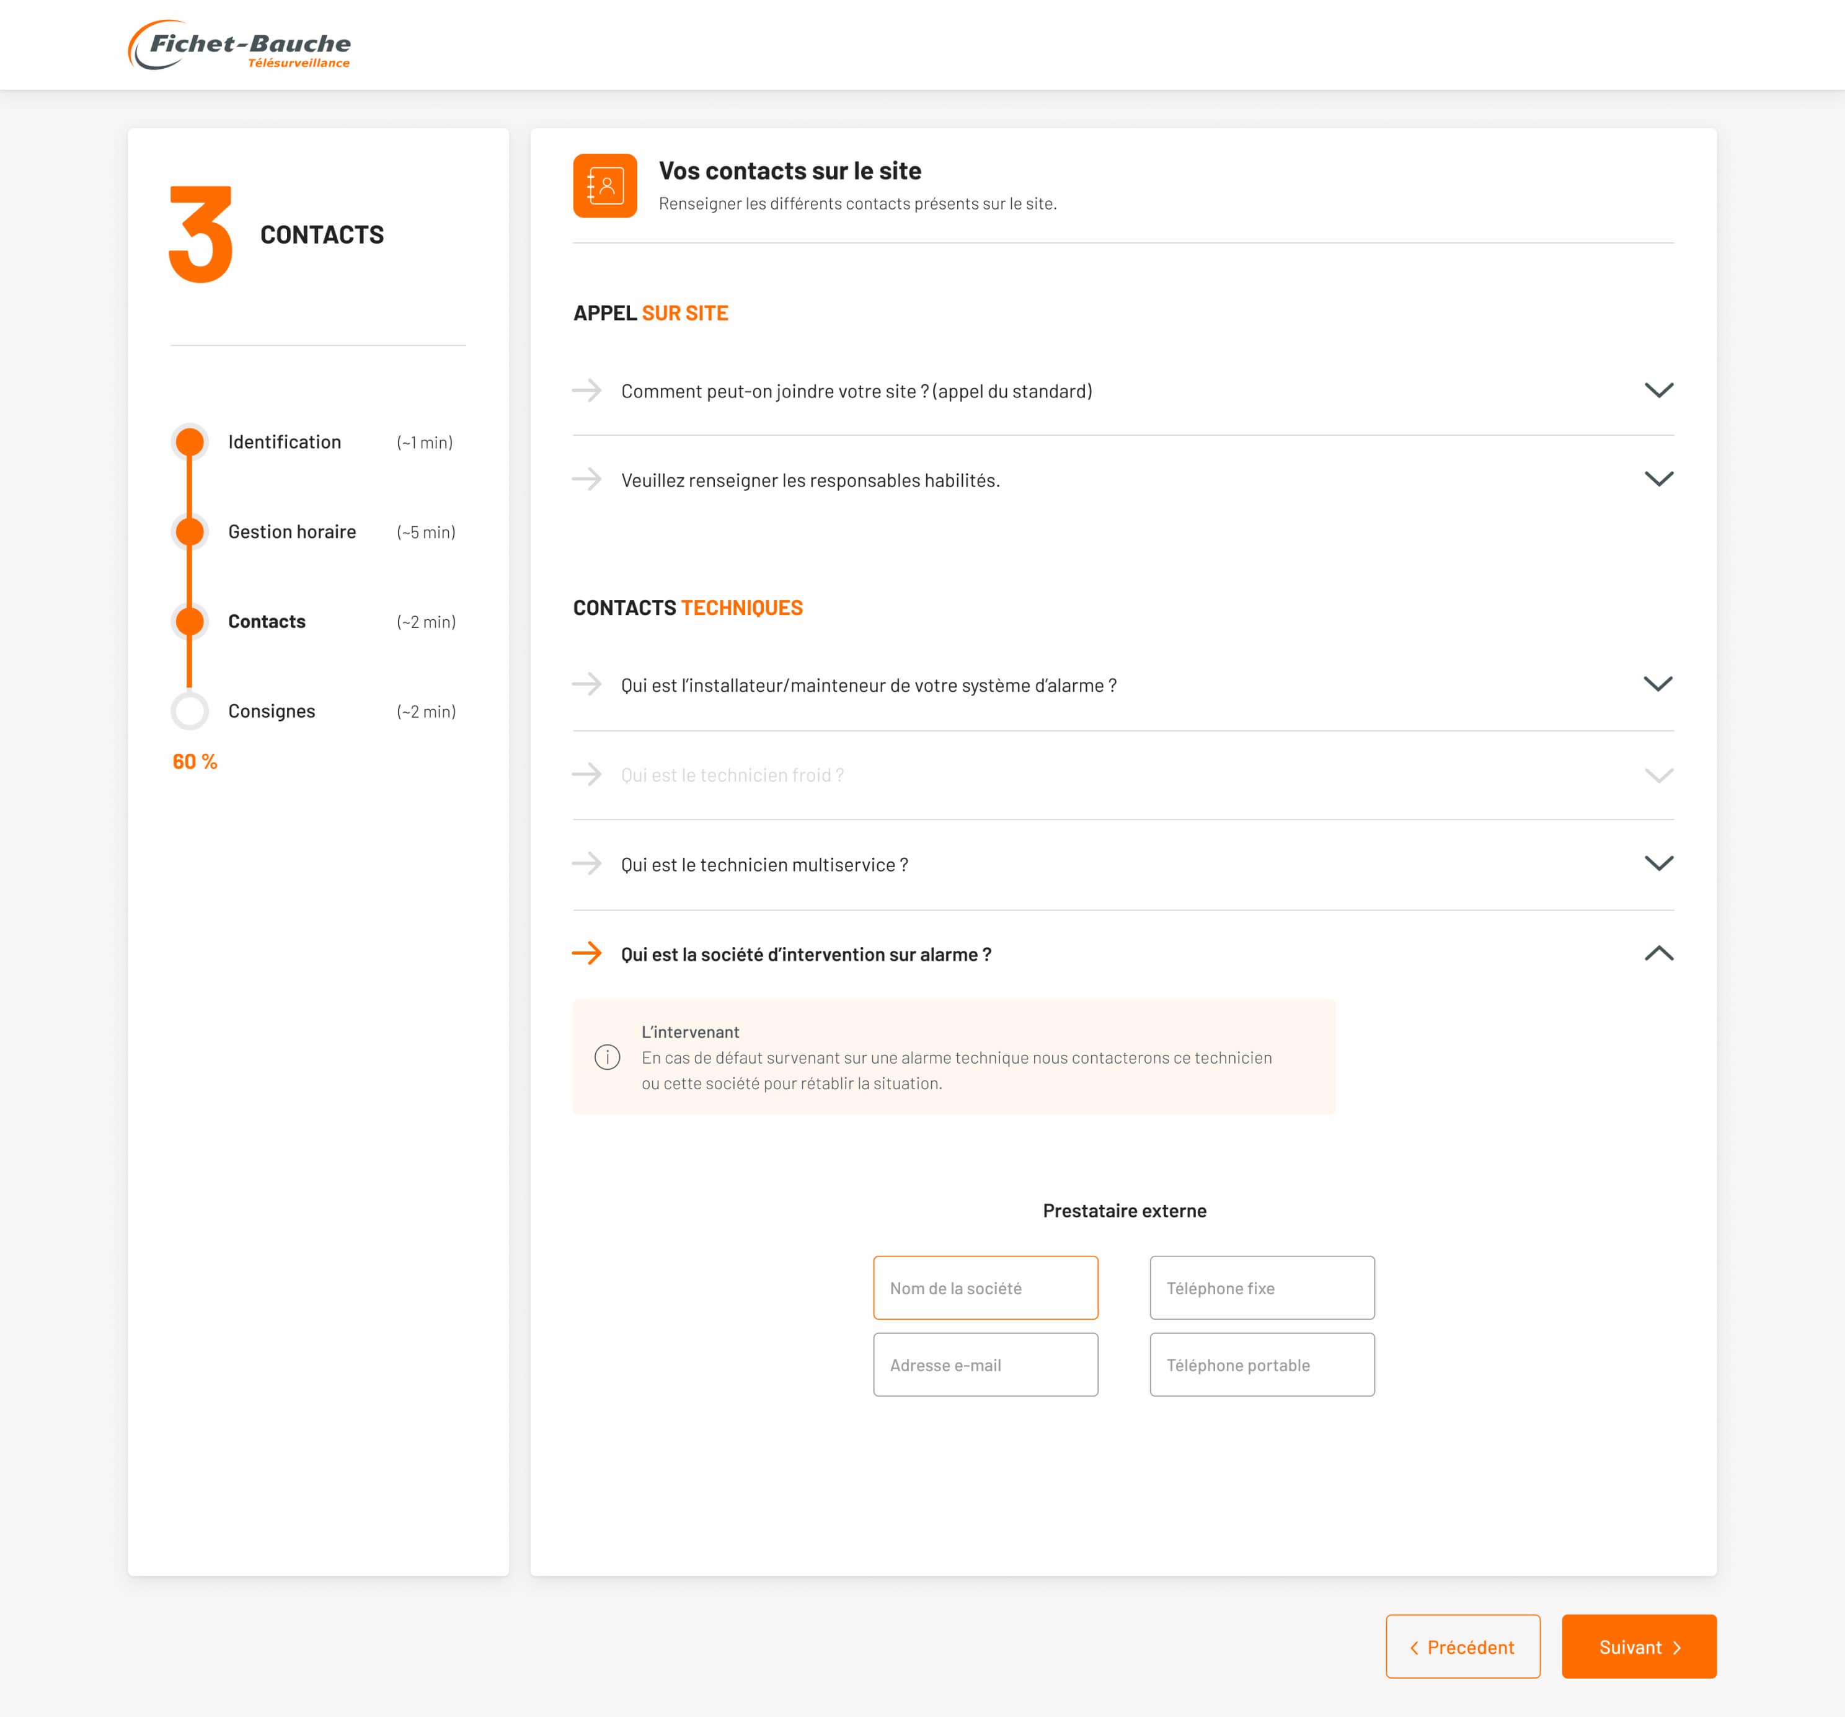Click the Adresse e-mail input field

pyautogui.click(x=984, y=1364)
